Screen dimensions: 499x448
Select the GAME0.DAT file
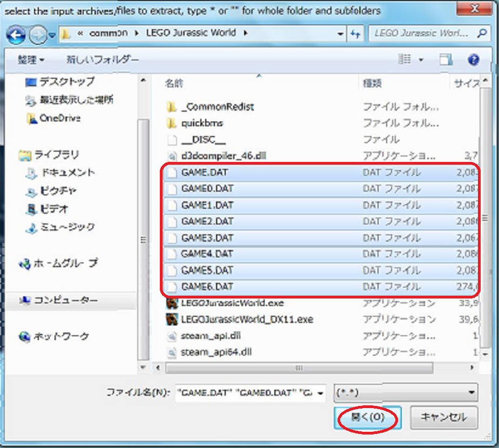coord(321,189)
